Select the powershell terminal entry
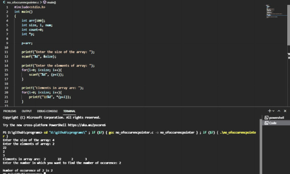Viewport: 290px width, 174px height. pos(276,118)
